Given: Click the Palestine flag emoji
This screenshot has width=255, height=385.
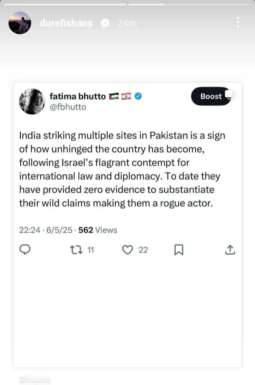Looking at the screenshot, I should coord(113,97).
